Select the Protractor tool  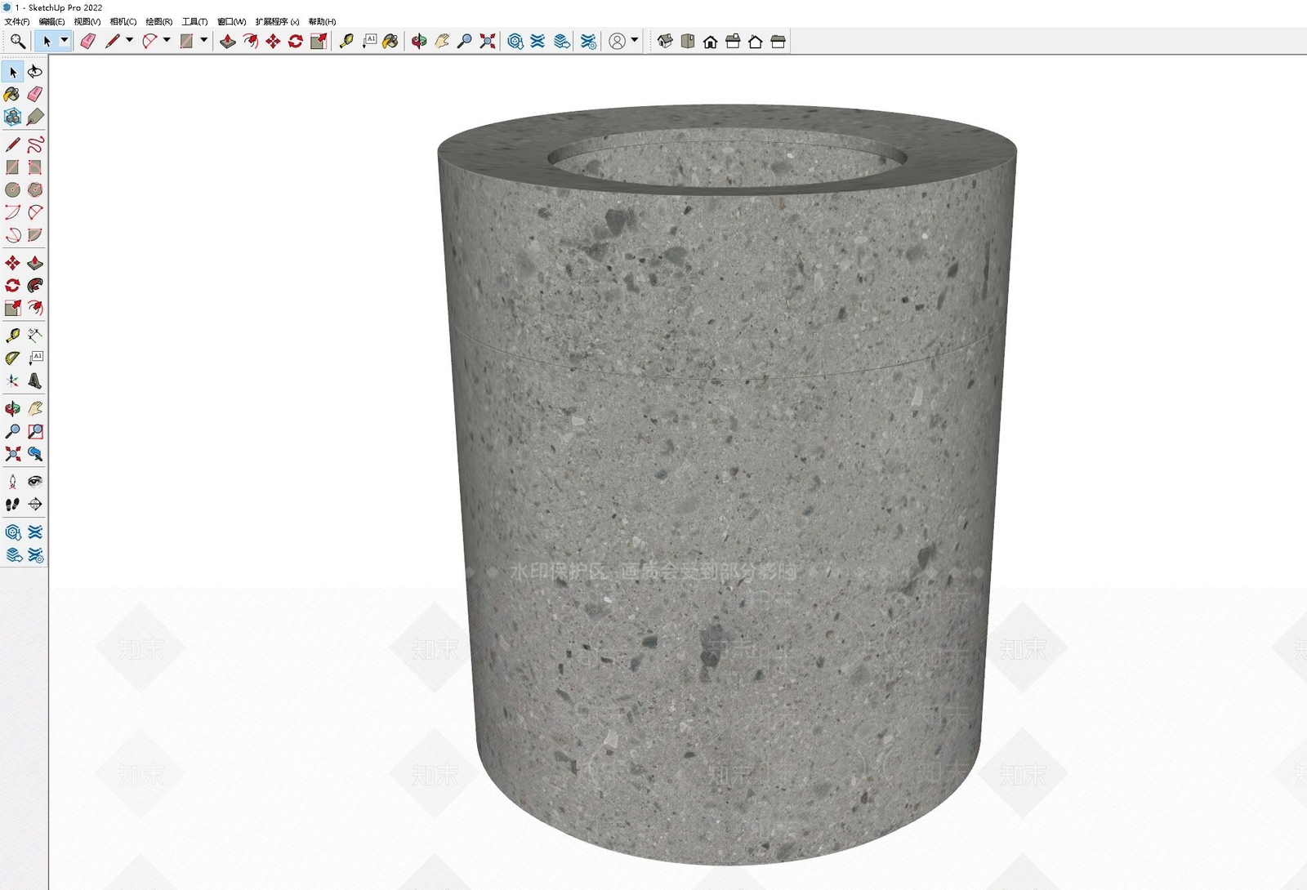12,358
